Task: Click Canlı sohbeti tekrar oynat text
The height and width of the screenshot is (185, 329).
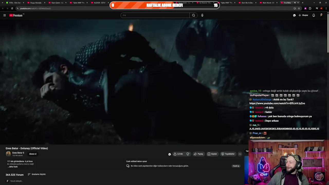Action: pos(136,161)
